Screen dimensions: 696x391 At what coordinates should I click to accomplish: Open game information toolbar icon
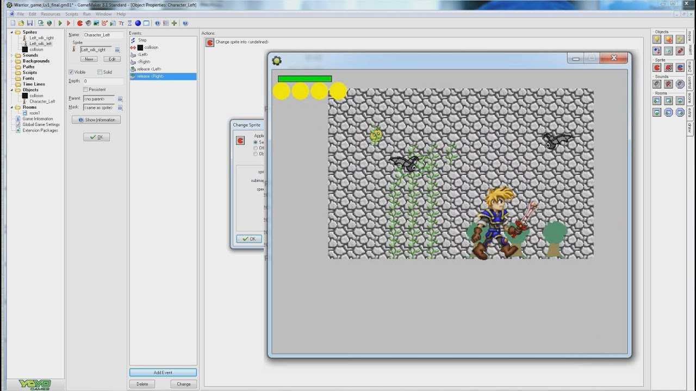tap(158, 23)
